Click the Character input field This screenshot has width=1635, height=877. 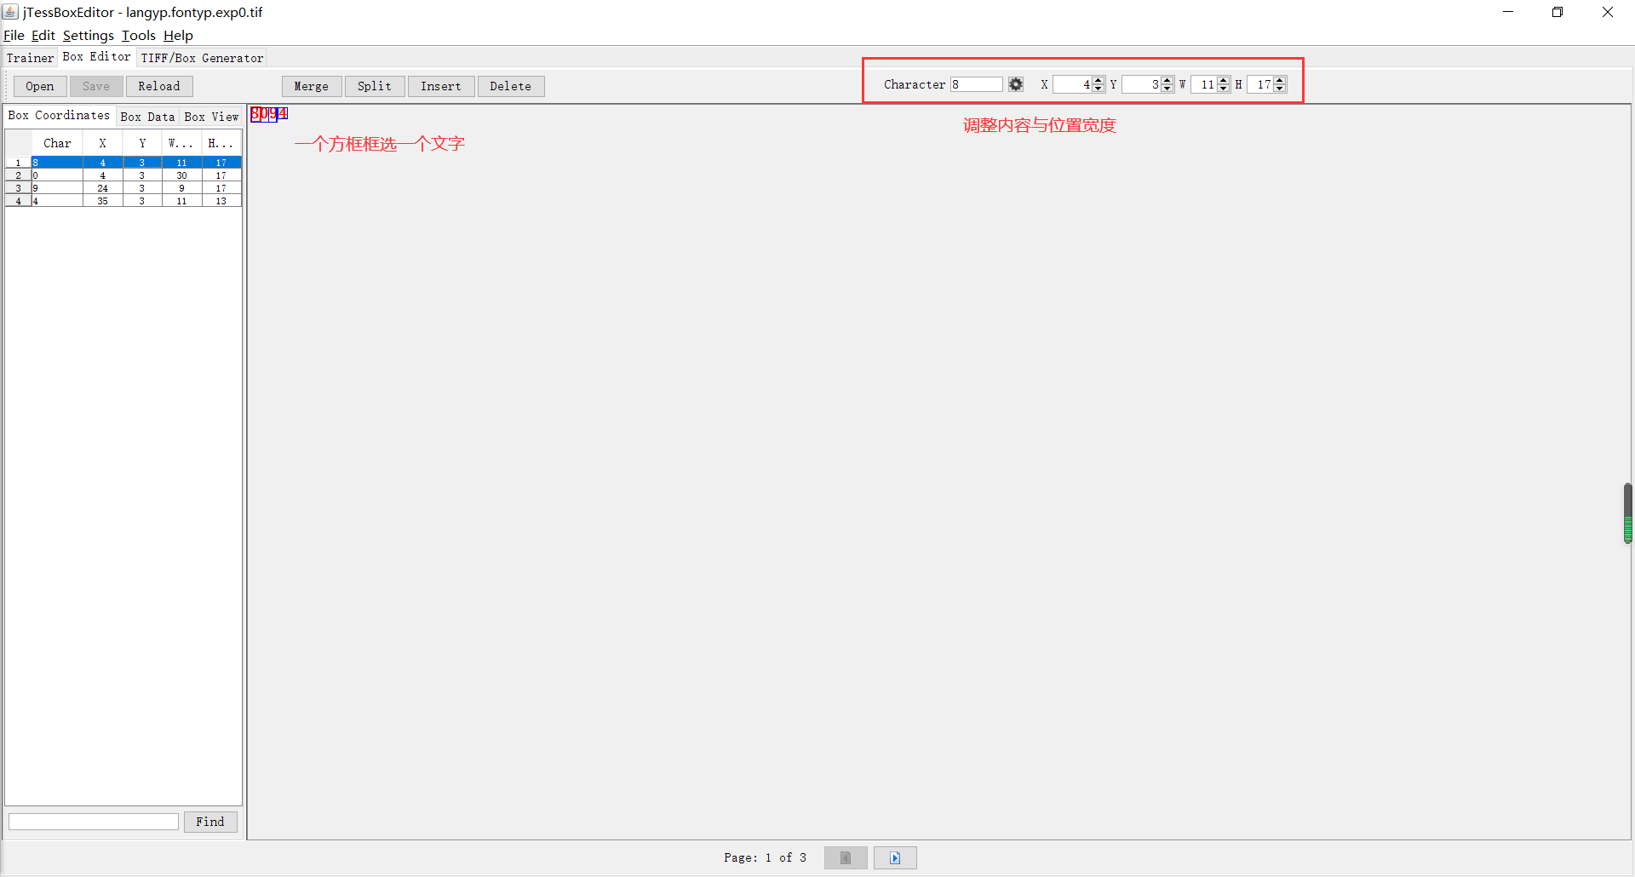point(977,84)
